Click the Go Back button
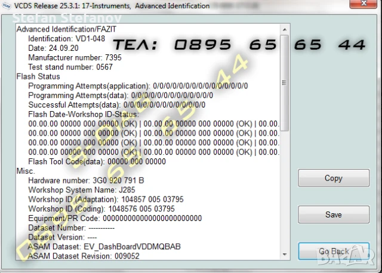Viewport: 382px width, 273px height. [334, 251]
